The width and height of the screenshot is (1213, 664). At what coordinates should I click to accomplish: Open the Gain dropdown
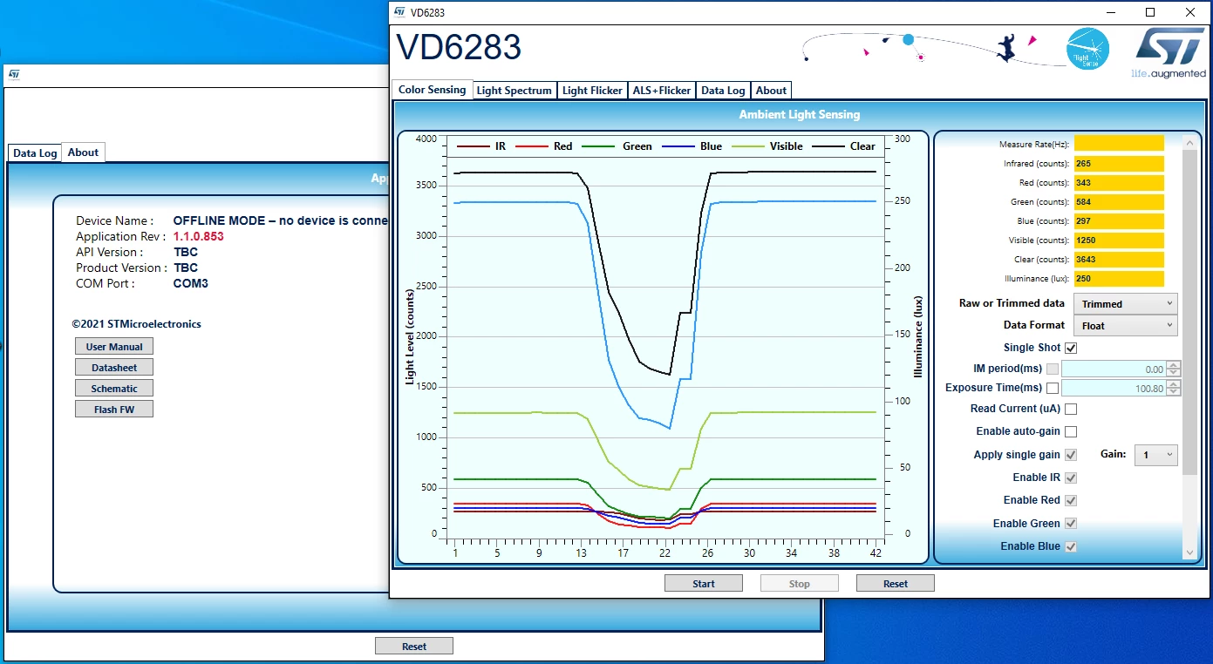pos(1155,455)
